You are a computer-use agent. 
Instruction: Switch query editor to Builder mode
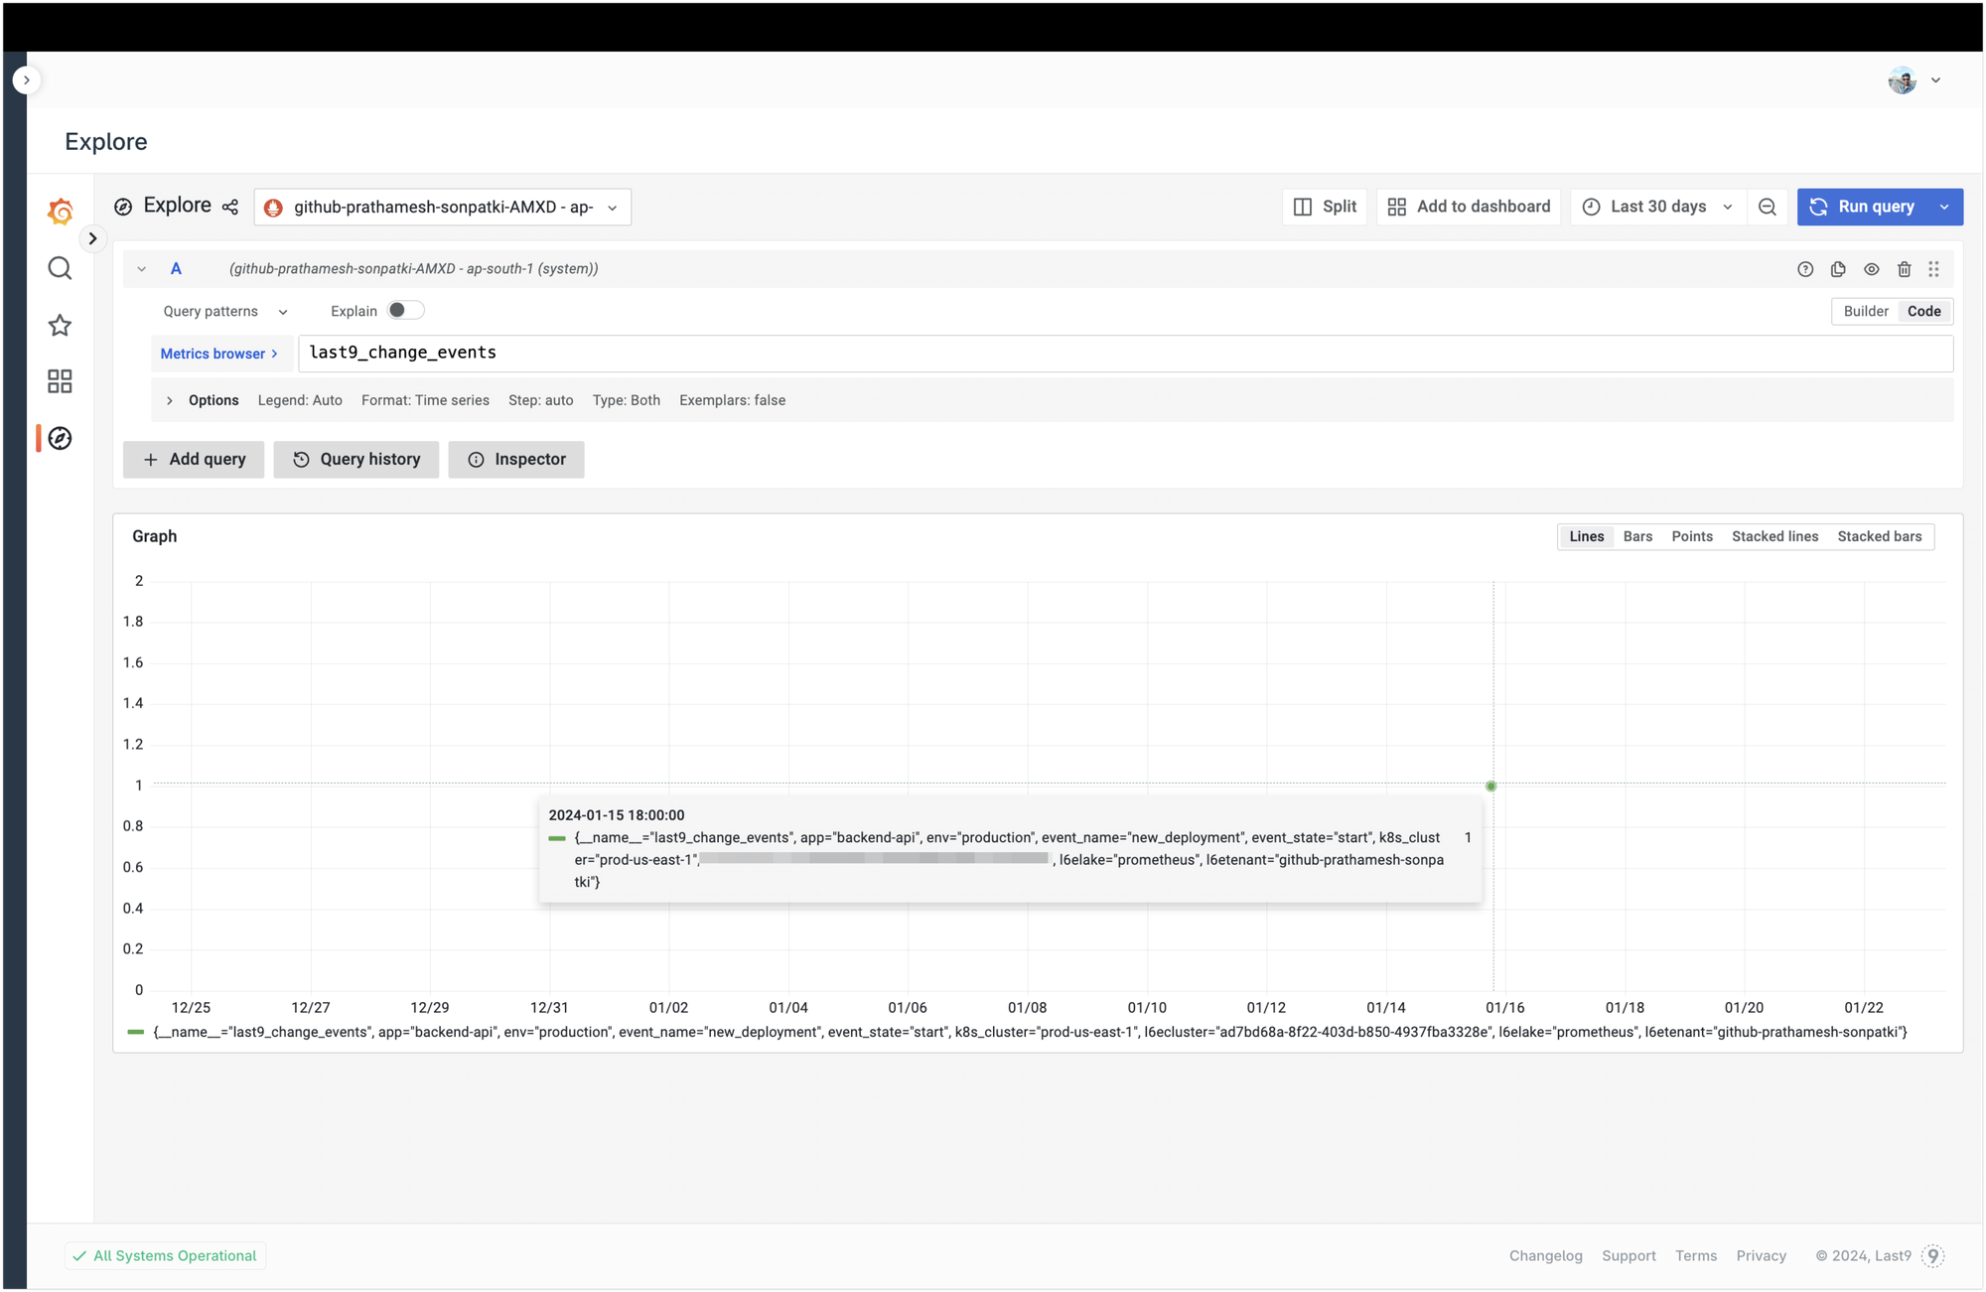coord(1866,311)
